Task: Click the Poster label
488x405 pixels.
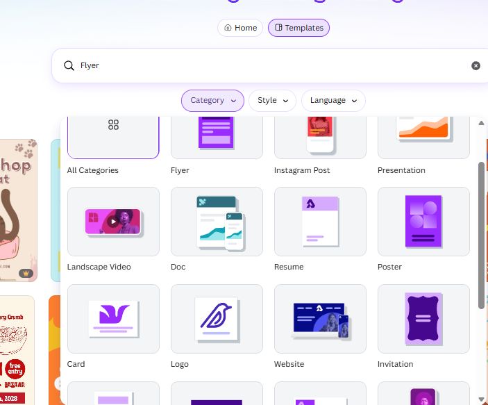Action: 389,267
